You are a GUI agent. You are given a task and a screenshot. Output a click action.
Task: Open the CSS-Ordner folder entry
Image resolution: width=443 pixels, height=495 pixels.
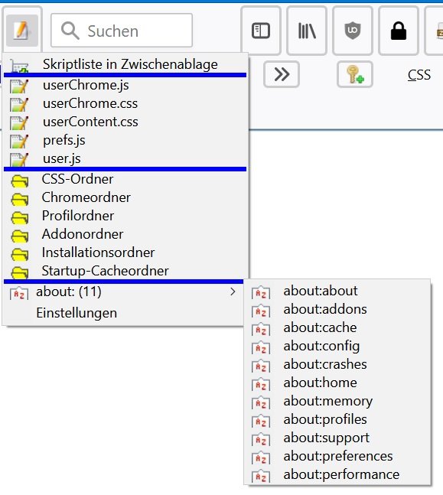(125, 179)
